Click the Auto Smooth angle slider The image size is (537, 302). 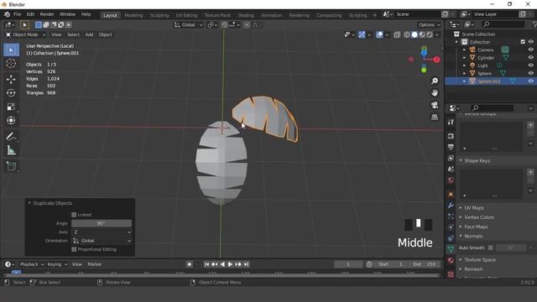pos(510,247)
